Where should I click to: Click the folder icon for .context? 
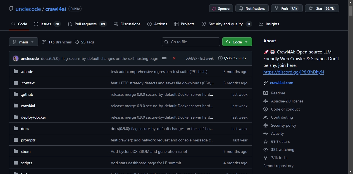16,83
